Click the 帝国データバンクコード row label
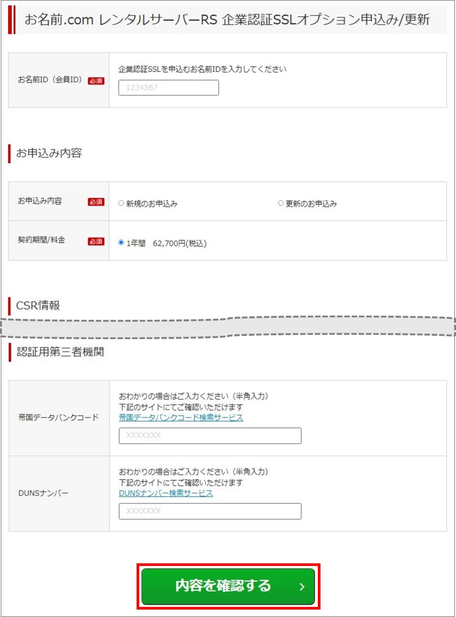 [58, 418]
